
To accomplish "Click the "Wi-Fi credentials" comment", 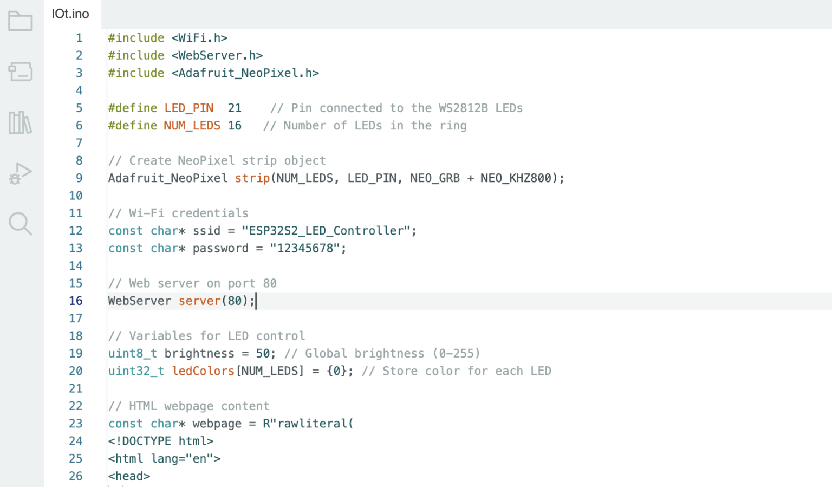I will tap(178, 213).
